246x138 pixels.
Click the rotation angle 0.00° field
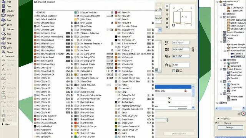pos(181,65)
